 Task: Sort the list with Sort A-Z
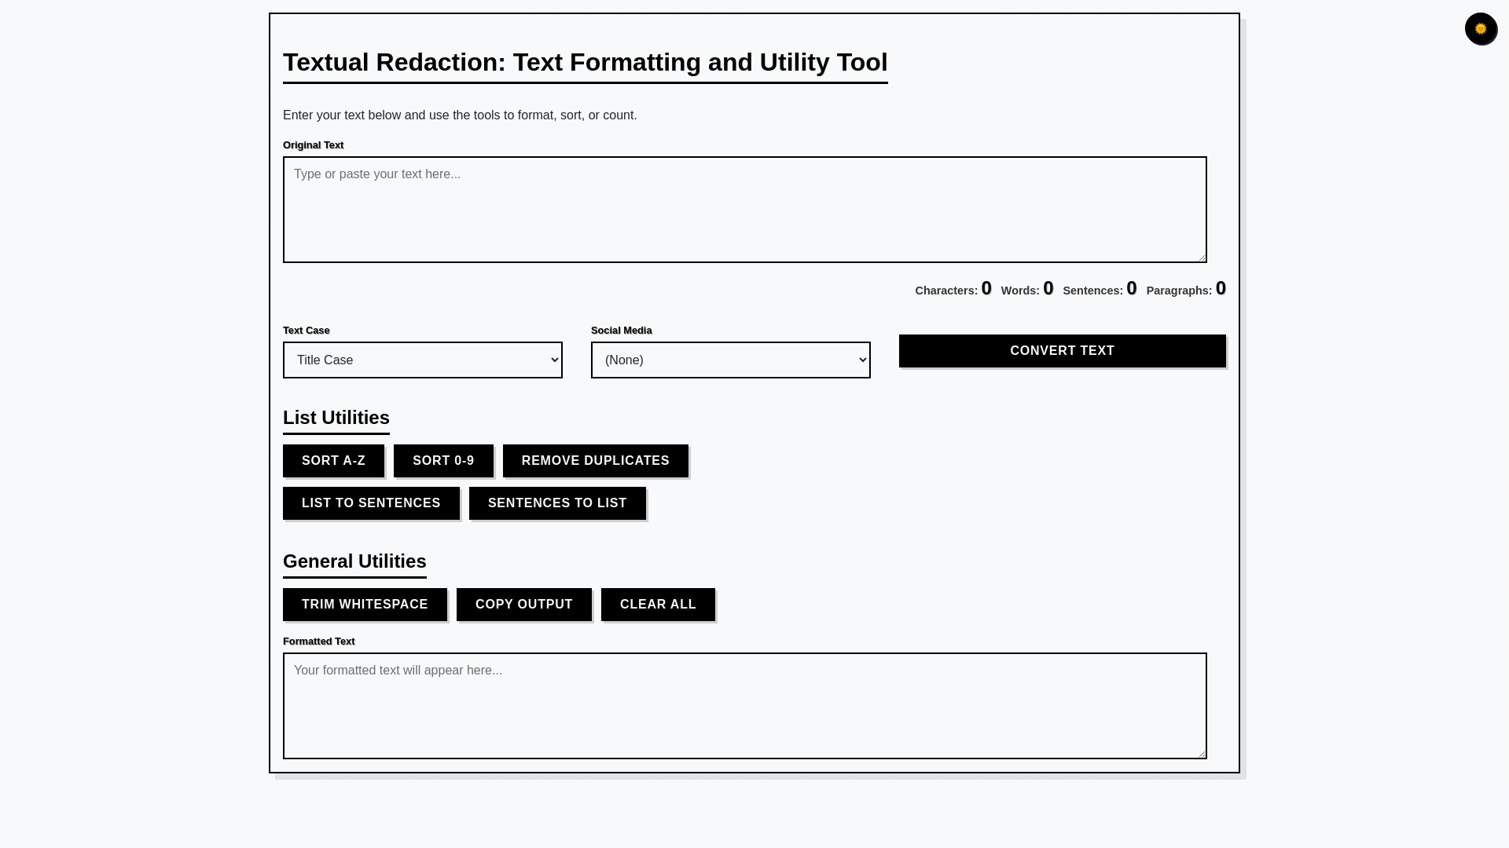pos(333,461)
